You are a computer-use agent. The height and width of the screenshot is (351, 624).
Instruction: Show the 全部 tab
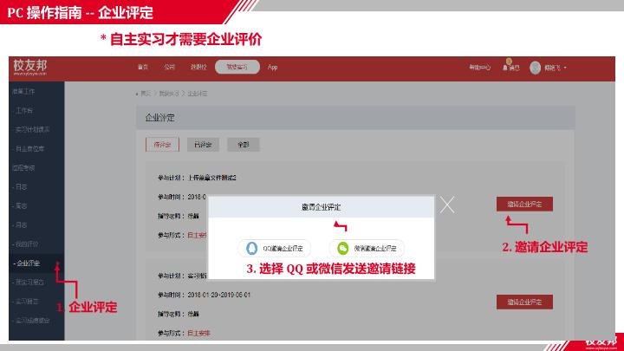245,144
